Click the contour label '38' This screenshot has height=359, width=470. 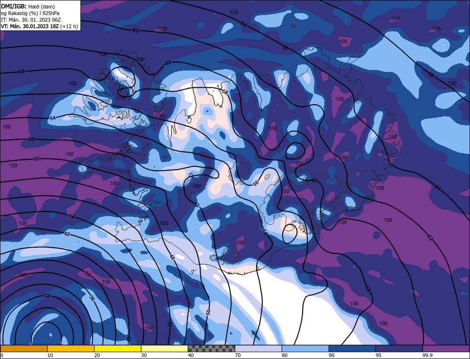87,274
